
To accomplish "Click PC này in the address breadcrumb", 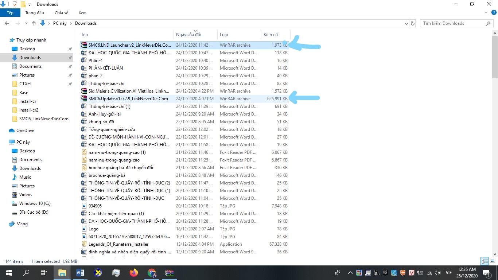I will click(x=60, y=23).
